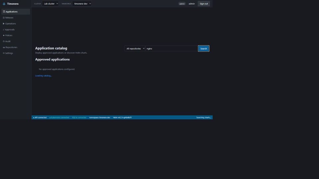Click the Approved applications heading
This screenshot has width=319, height=179.
[x=52, y=59]
